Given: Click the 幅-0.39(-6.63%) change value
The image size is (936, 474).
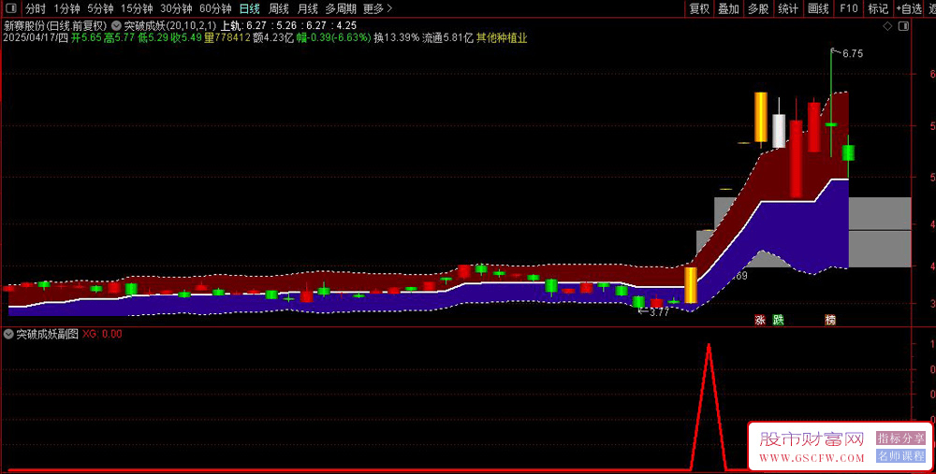Looking at the screenshot, I should coord(334,38).
